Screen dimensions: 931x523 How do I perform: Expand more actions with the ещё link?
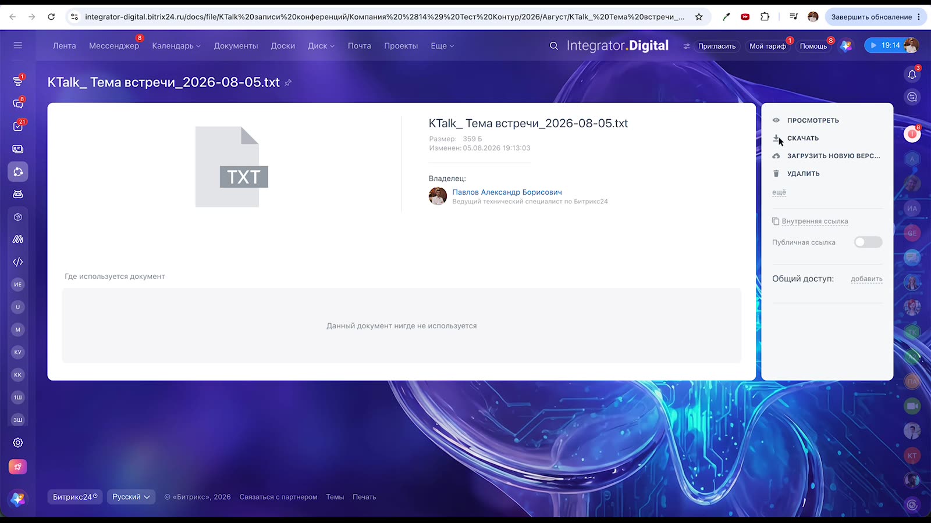(x=779, y=192)
